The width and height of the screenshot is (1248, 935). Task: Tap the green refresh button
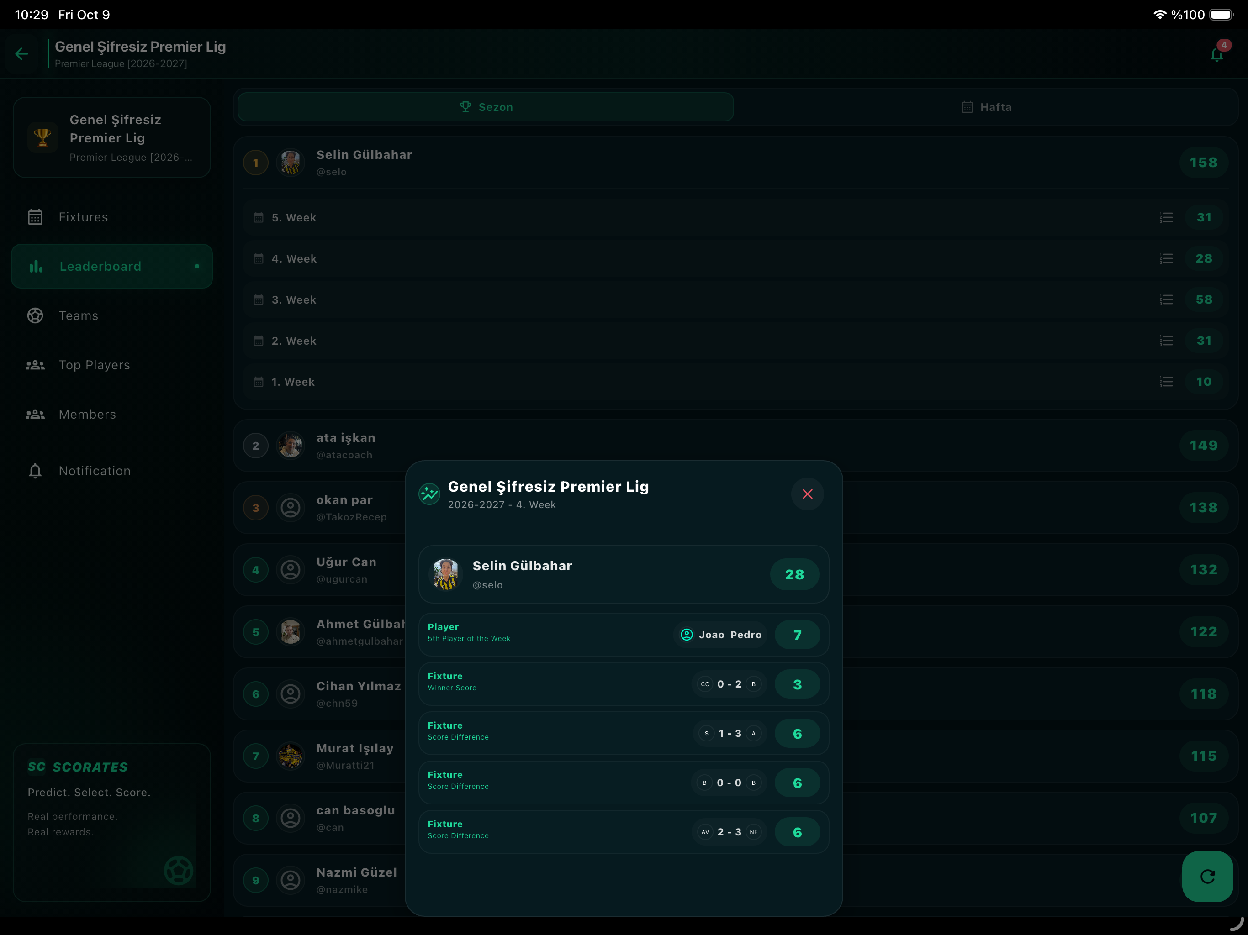[x=1207, y=877]
